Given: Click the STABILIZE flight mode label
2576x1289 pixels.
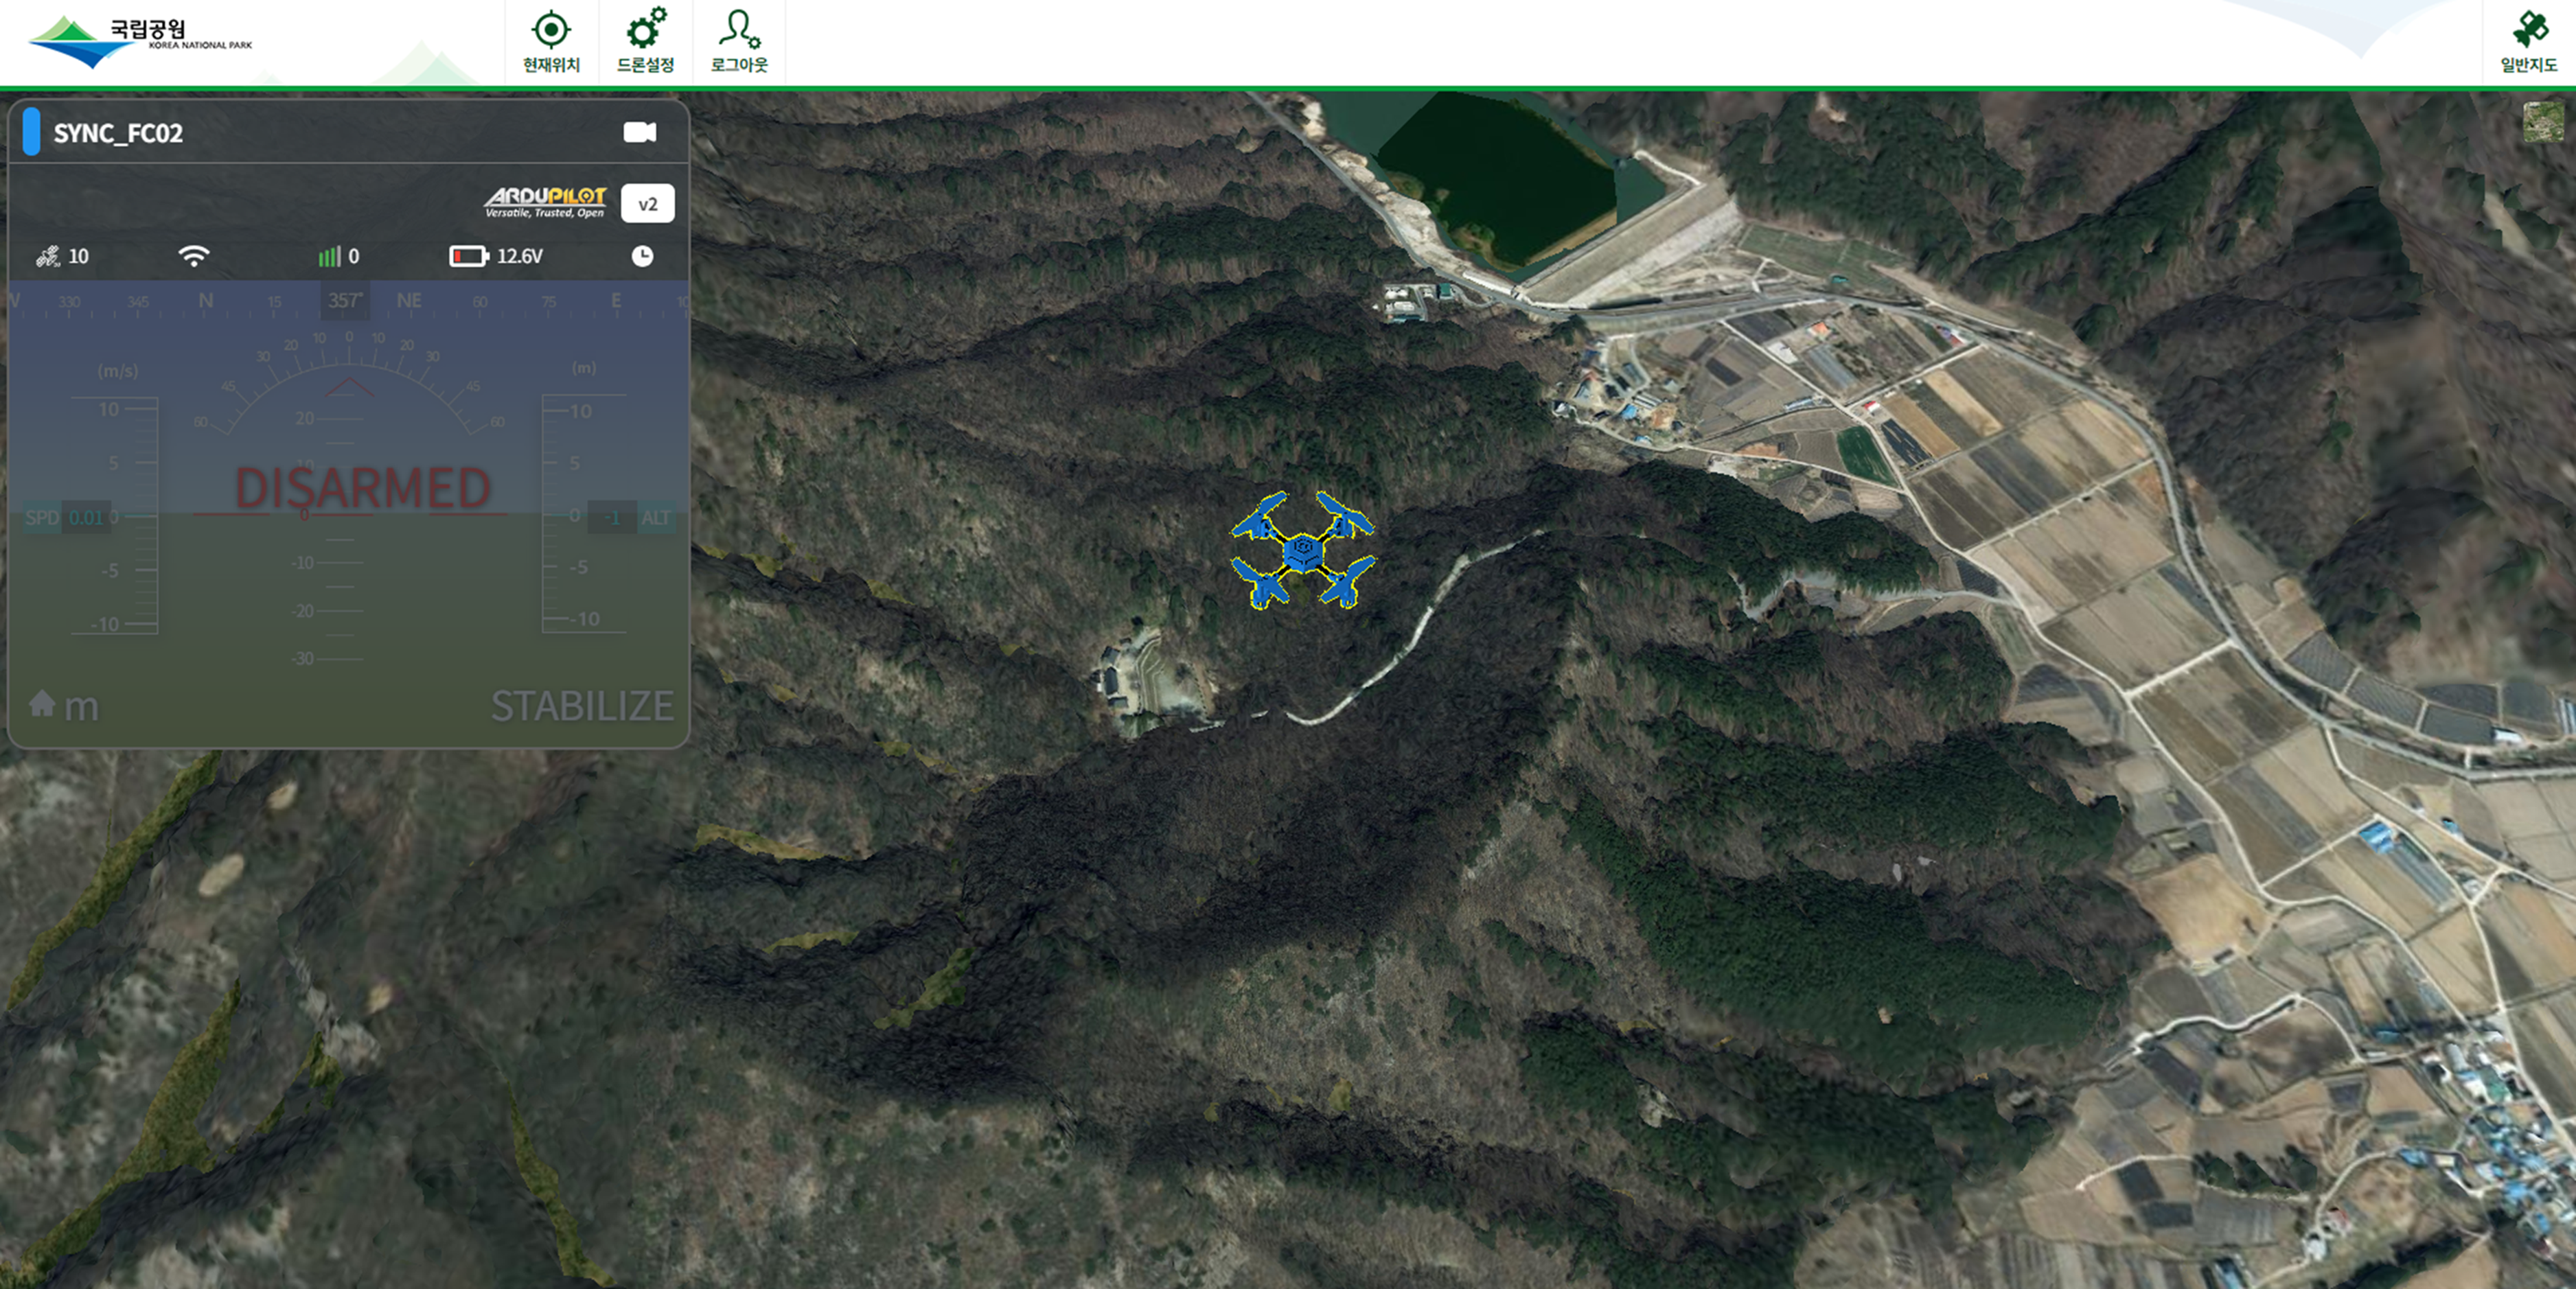Looking at the screenshot, I should click(582, 706).
